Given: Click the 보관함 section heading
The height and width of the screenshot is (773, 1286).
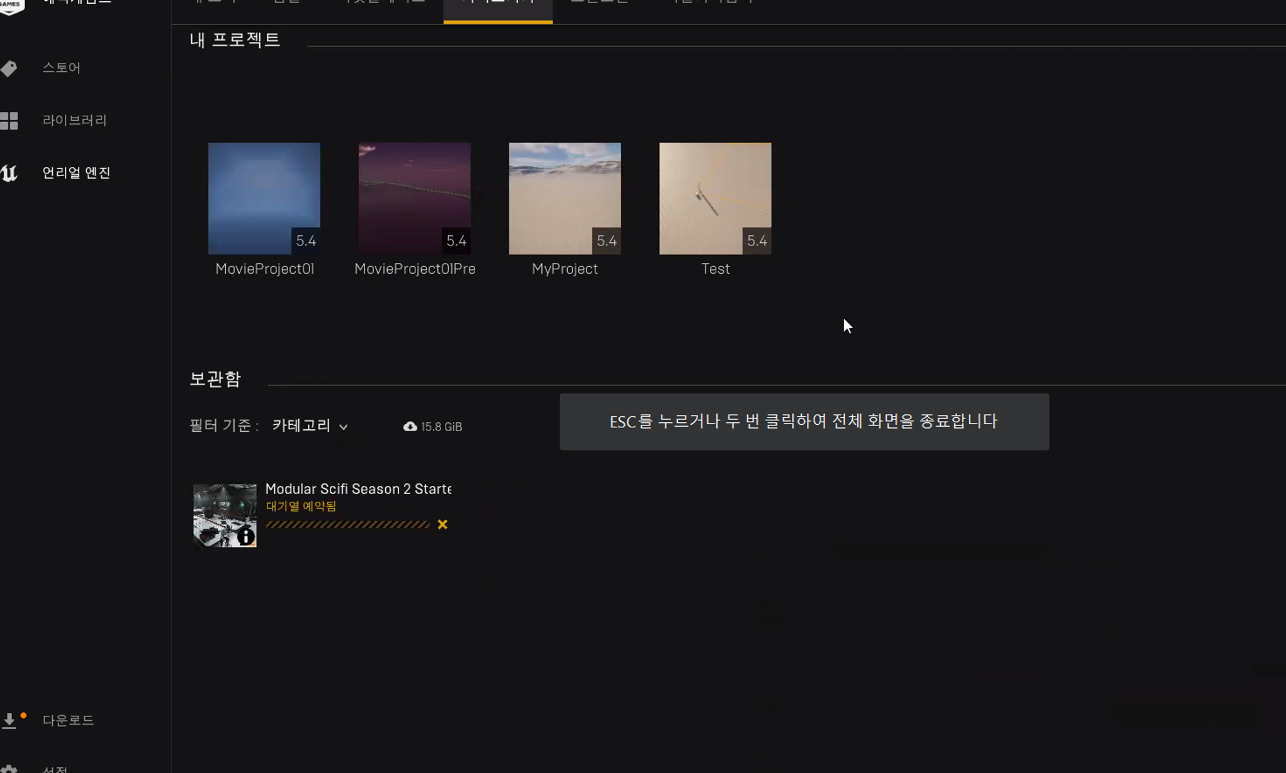Looking at the screenshot, I should click(215, 379).
